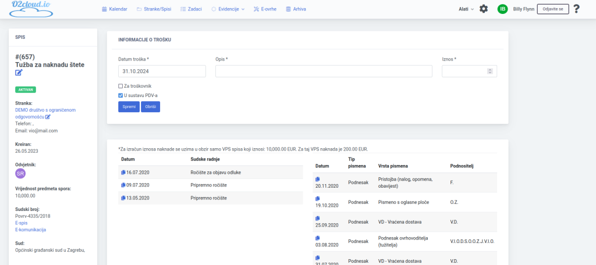596x265 pixels.
Task: Click edit icon next to client name
Action: click(56, 117)
